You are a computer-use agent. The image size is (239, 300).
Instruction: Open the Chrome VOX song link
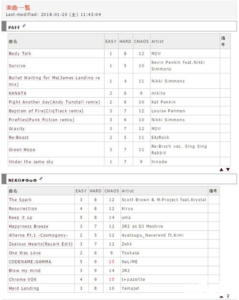tap(22, 279)
